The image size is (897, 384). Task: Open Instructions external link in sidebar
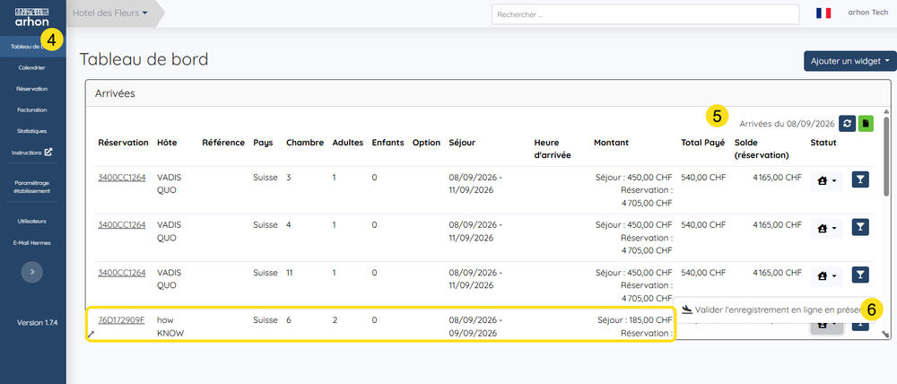(32, 153)
